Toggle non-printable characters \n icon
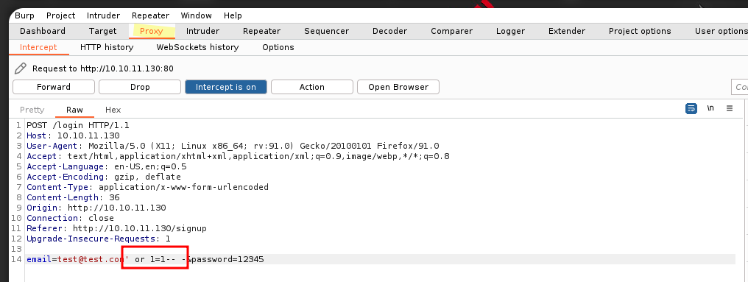This screenshot has height=282, width=748. pyautogui.click(x=710, y=108)
